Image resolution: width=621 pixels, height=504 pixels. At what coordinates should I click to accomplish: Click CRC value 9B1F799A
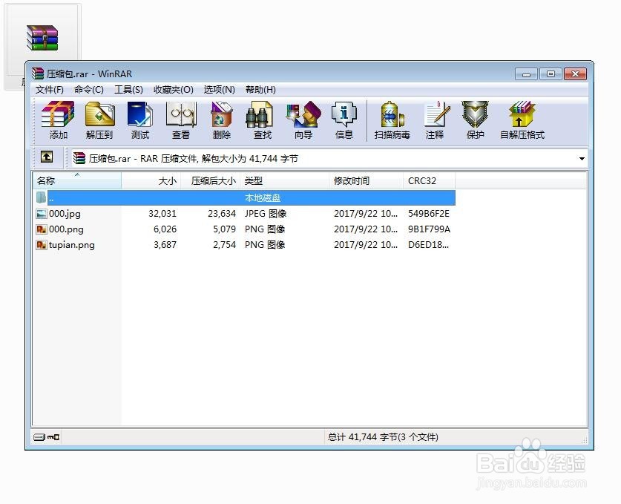click(x=429, y=229)
